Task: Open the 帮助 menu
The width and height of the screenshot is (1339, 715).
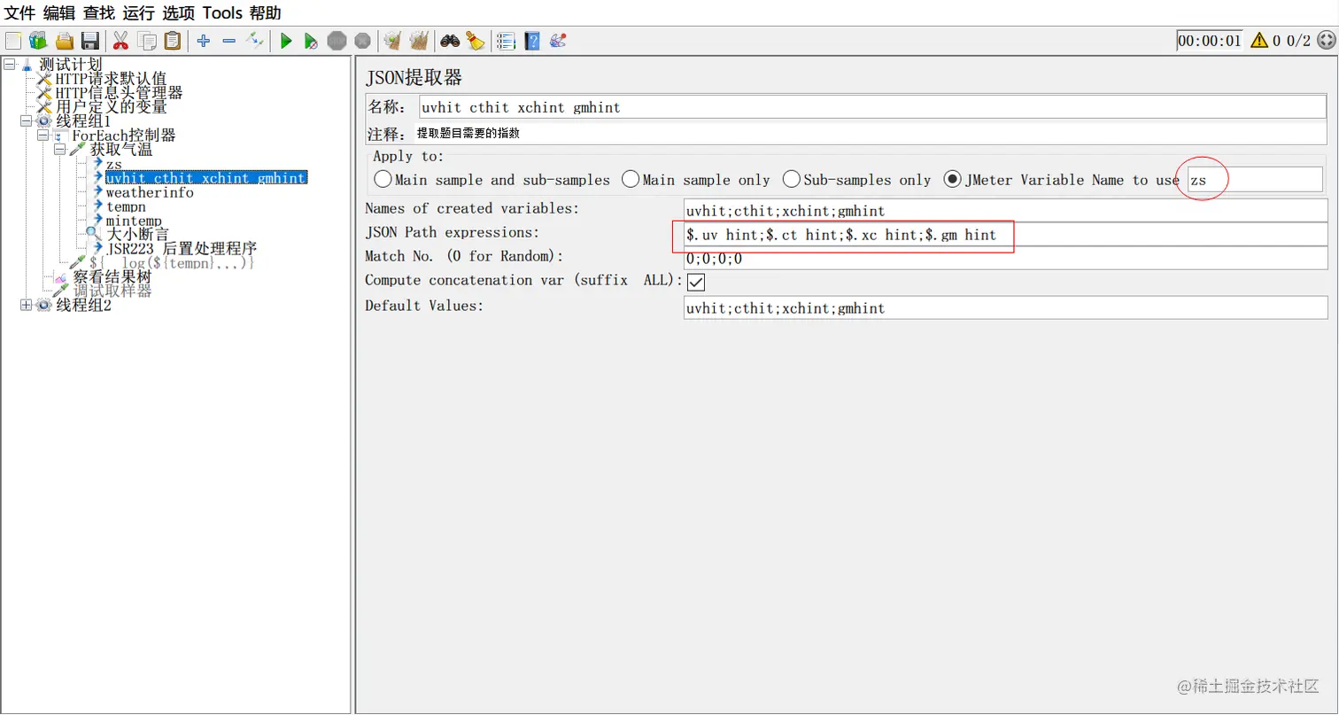Action: [266, 13]
